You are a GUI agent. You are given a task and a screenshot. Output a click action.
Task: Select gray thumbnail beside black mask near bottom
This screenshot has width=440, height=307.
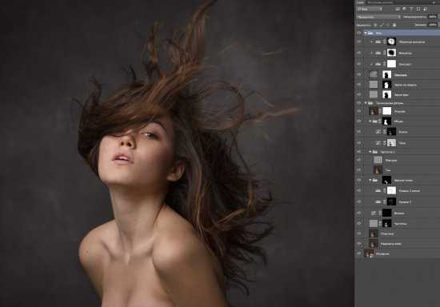[x=374, y=223]
